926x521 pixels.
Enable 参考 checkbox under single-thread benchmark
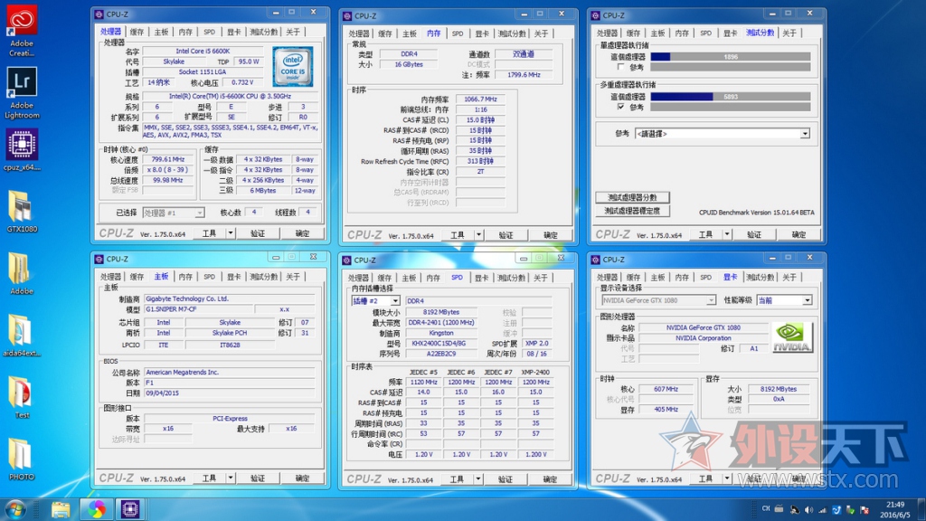(x=620, y=67)
